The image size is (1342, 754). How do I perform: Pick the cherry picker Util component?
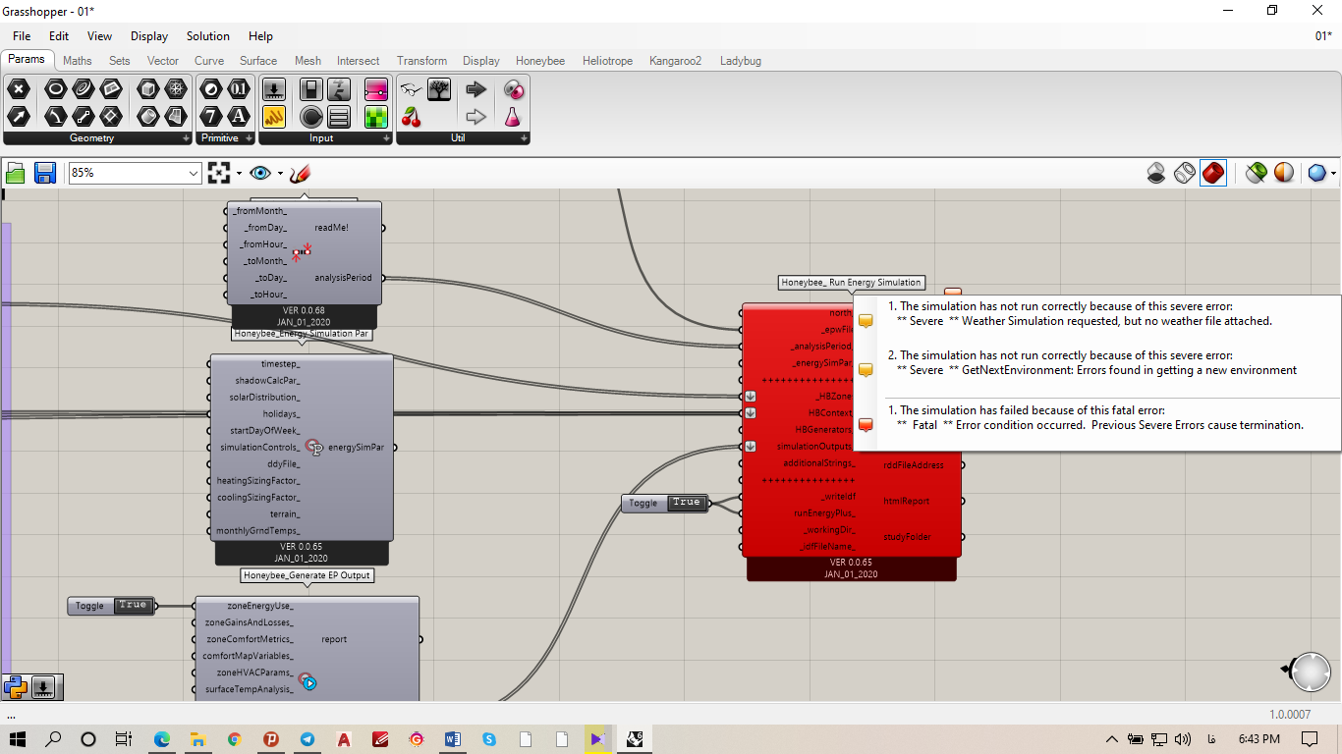point(411,118)
